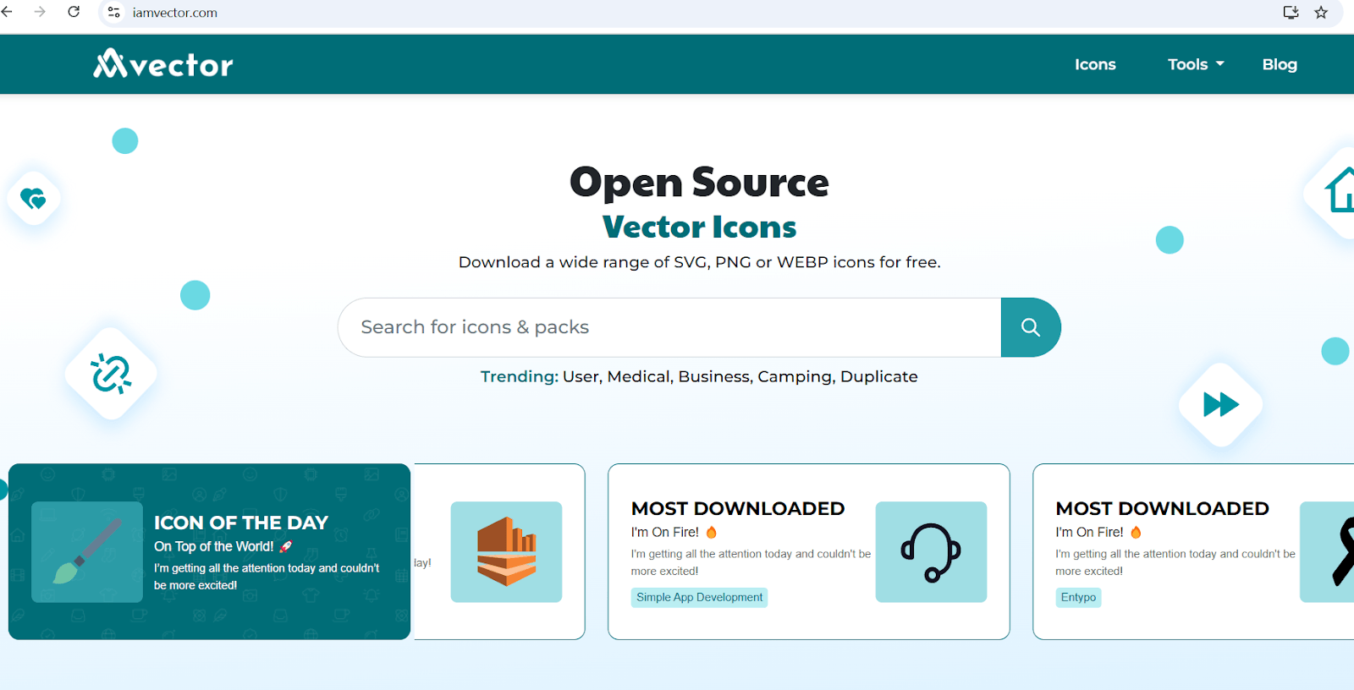Click the iamvector logo
This screenshot has height=690, width=1354.
click(x=163, y=64)
